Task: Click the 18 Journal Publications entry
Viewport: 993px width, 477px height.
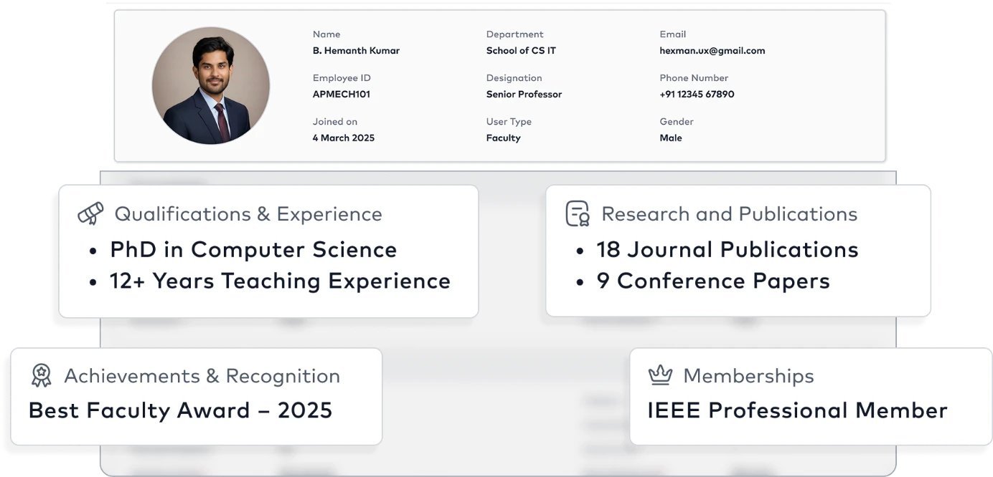Action: point(728,250)
